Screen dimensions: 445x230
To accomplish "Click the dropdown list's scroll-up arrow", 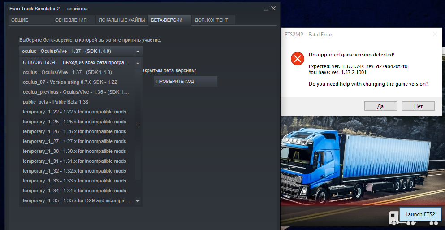I will tap(138, 63).
